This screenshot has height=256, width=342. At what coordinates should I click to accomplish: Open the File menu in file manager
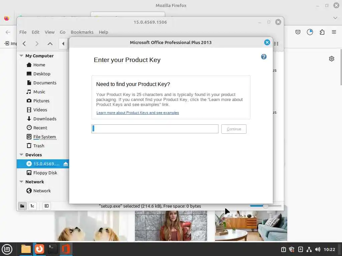(23, 32)
